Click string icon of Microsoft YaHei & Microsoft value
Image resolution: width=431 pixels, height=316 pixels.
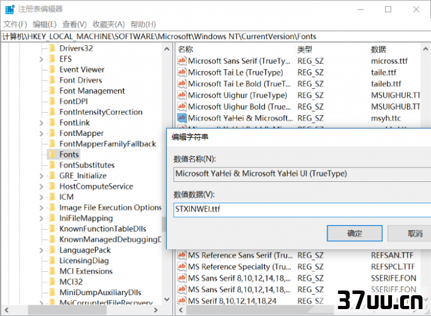pos(182,118)
